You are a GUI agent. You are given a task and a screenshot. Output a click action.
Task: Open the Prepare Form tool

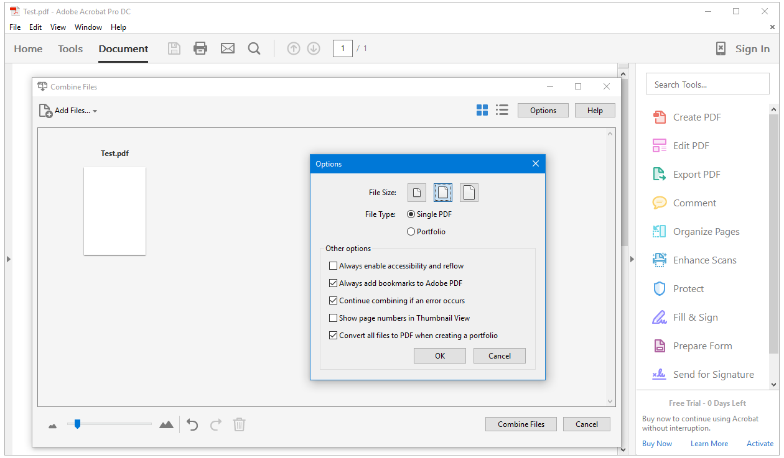(692, 346)
